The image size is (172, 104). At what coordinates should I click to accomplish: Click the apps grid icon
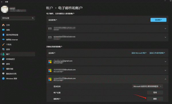[3, 49]
